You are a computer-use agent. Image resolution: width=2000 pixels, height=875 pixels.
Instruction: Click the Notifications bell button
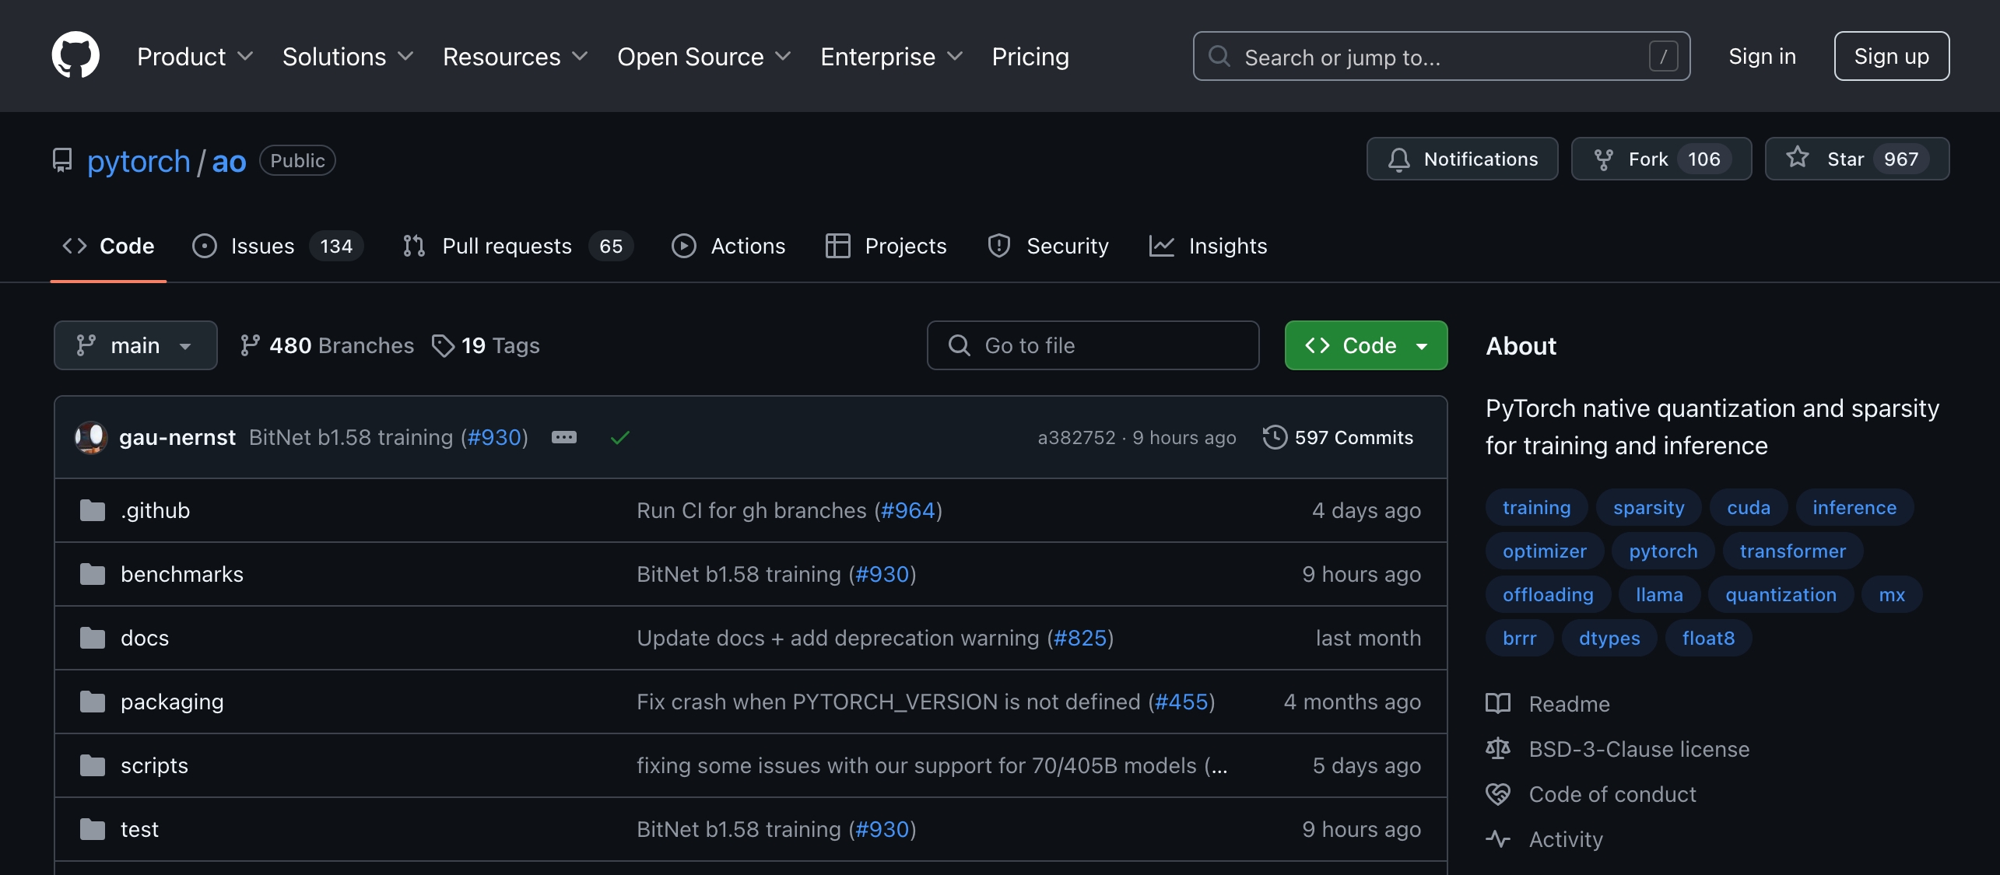click(1462, 159)
